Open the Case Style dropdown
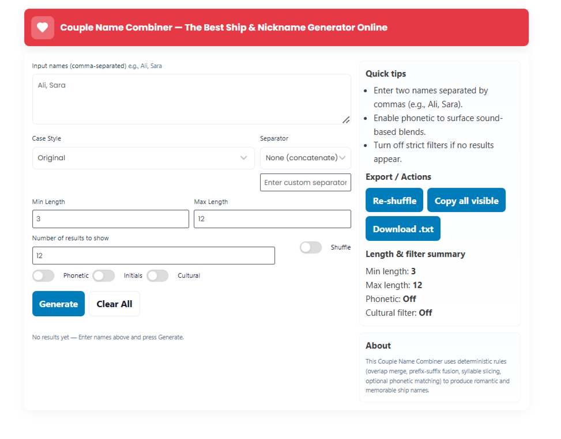The width and height of the screenshot is (561, 439). (143, 157)
